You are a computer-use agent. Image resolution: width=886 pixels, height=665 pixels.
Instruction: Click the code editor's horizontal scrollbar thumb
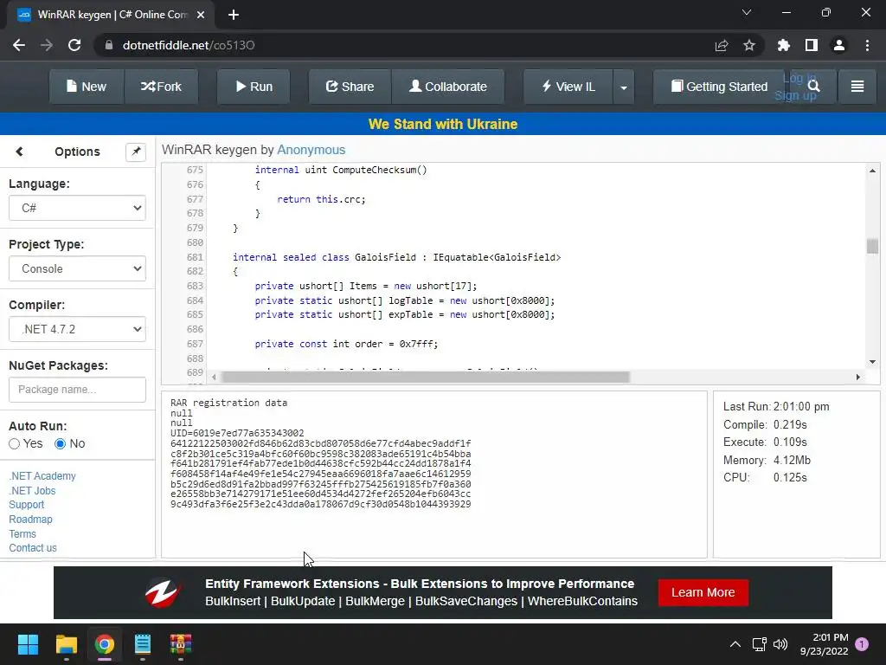(x=426, y=377)
